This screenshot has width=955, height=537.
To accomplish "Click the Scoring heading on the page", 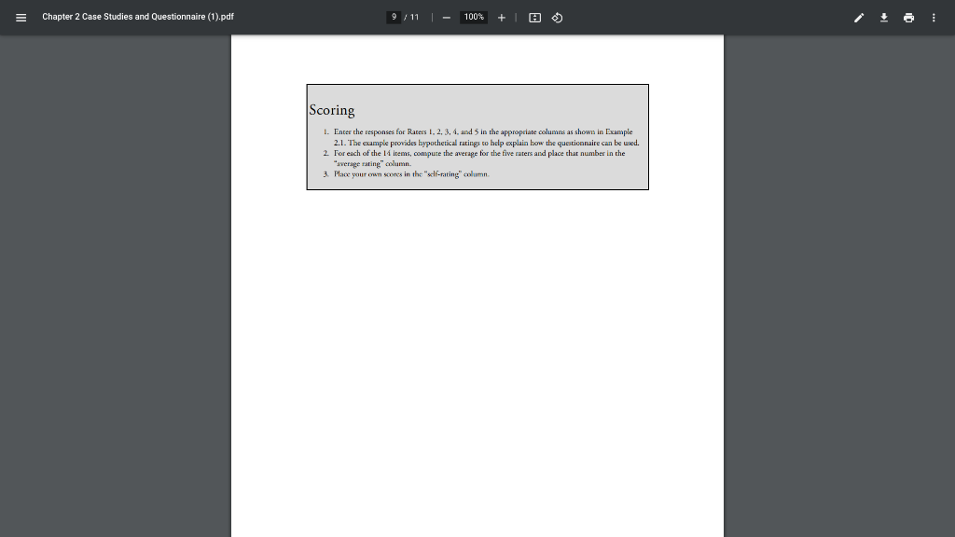I will click(333, 110).
